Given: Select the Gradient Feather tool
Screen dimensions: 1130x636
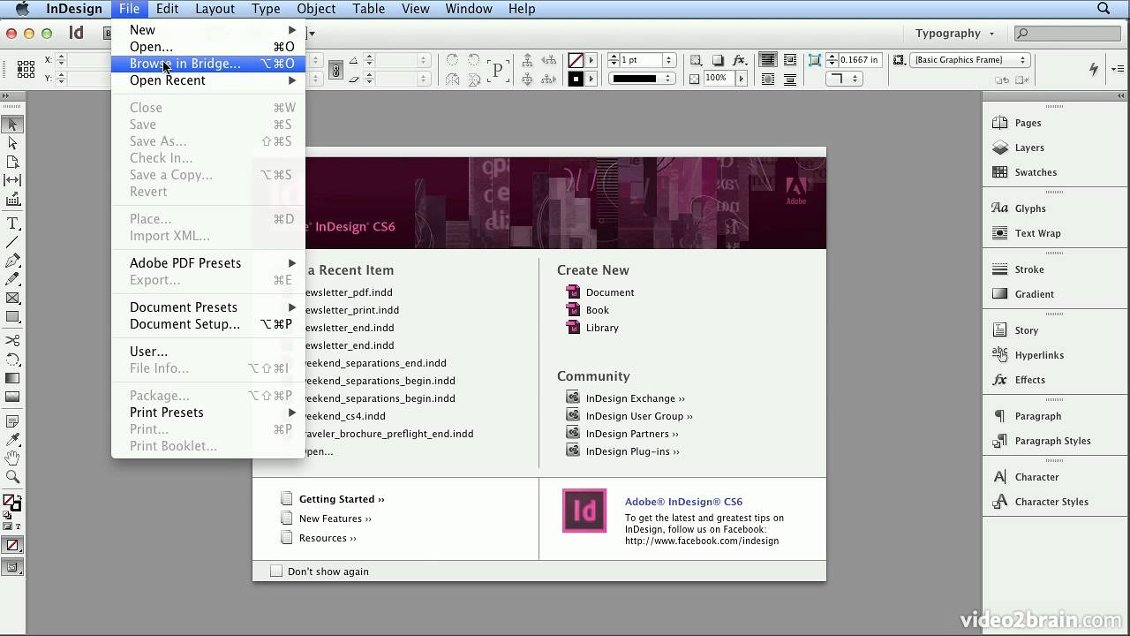Looking at the screenshot, I should [12, 397].
